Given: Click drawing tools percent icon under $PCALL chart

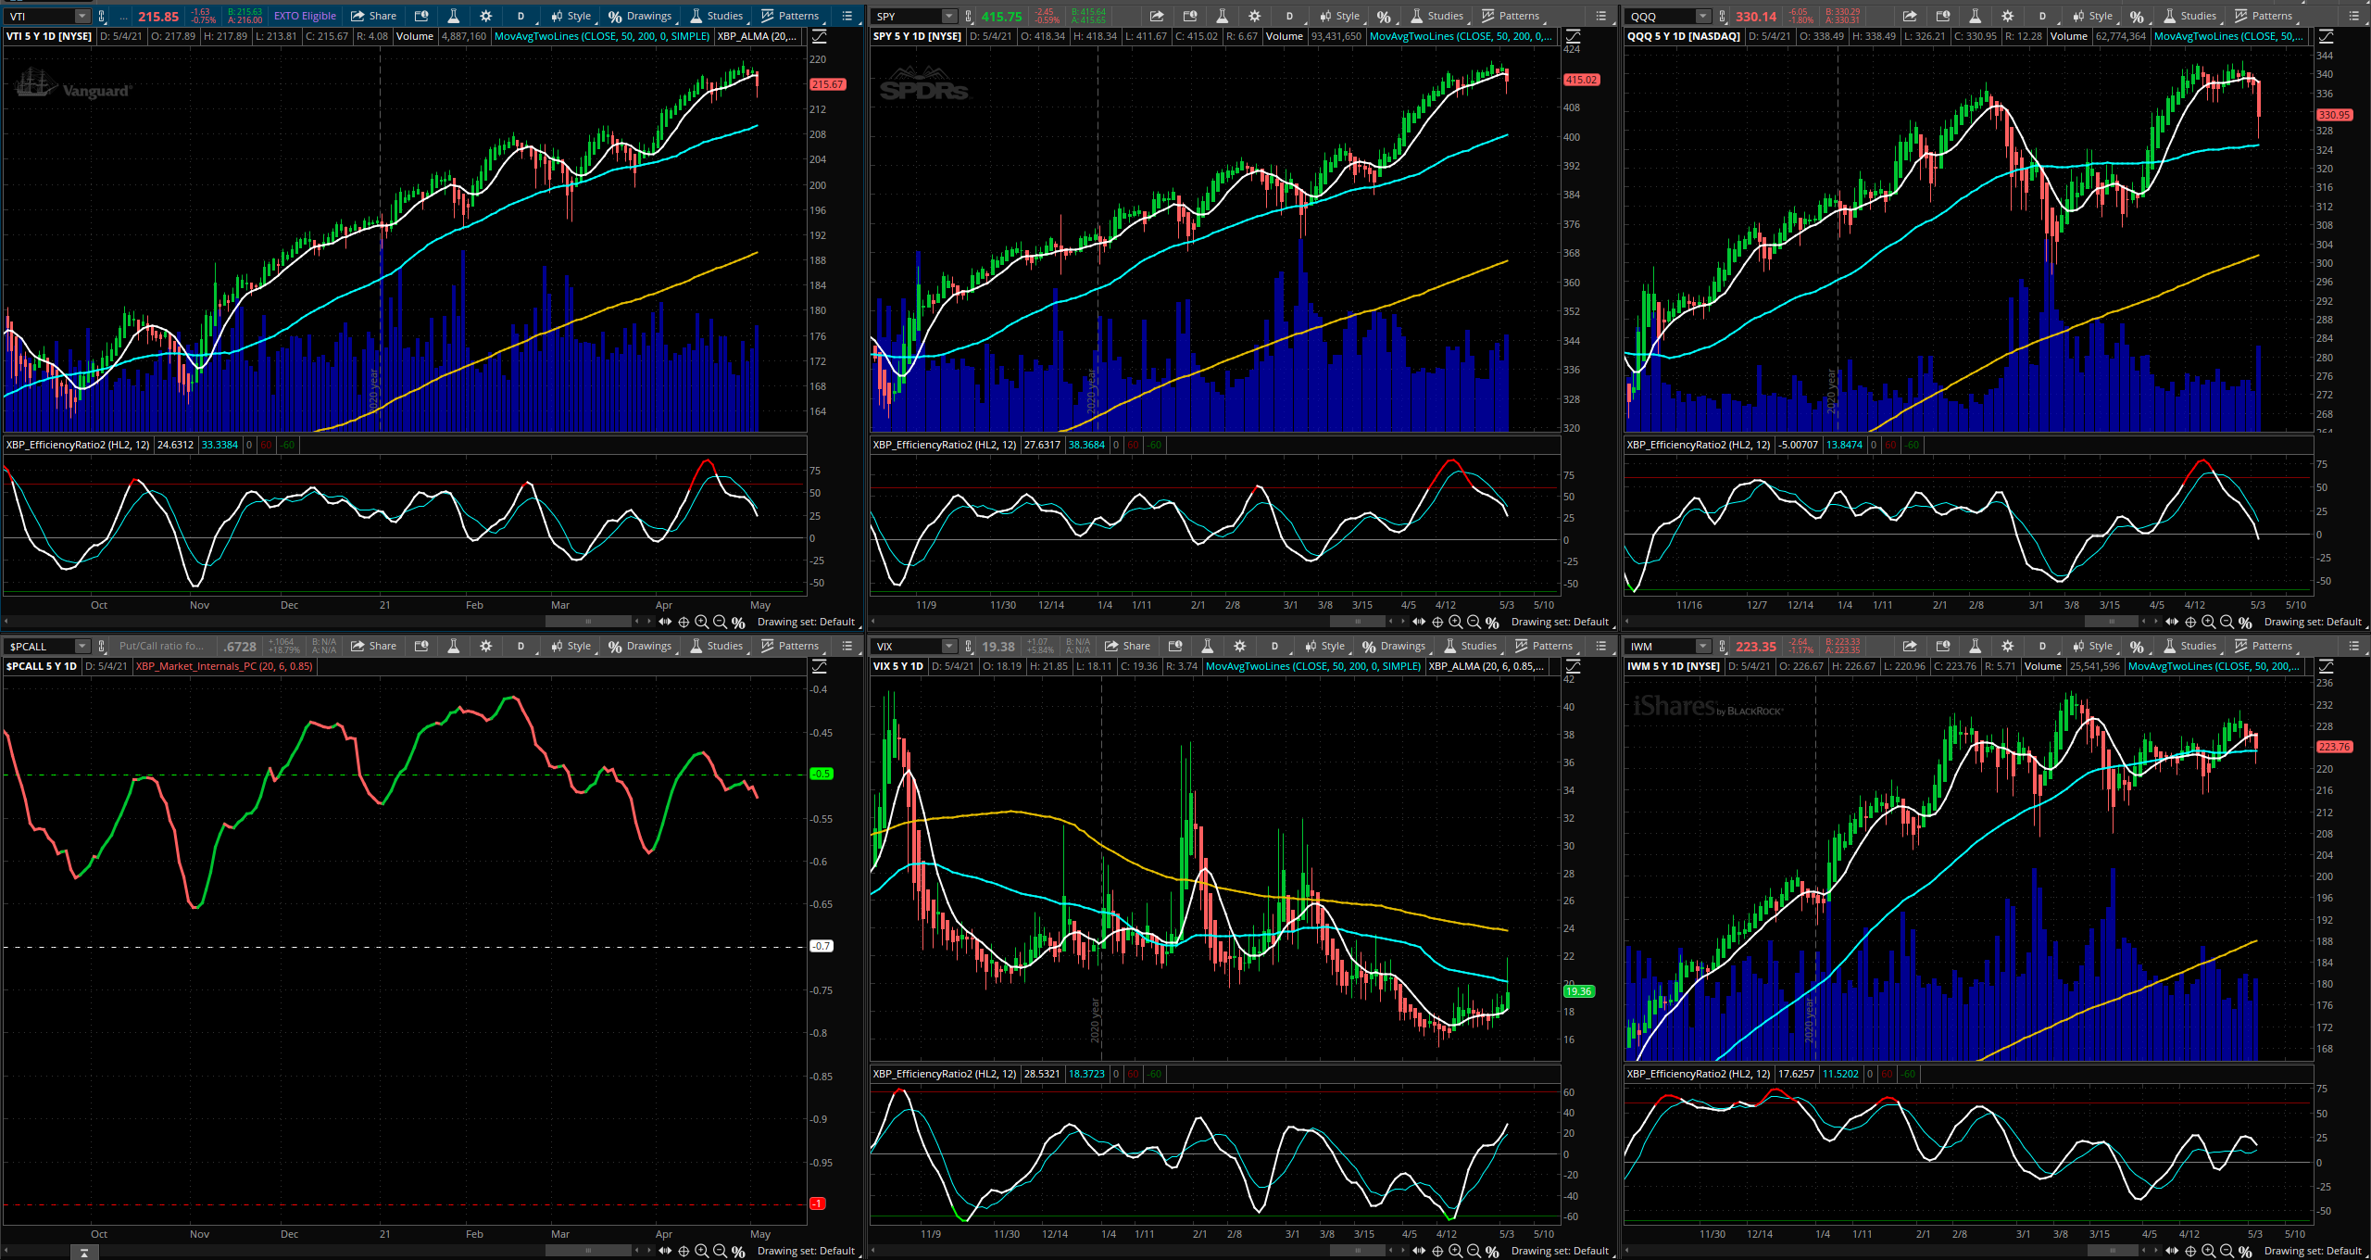Looking at the screenshot, I should [x=738, y=1252].
